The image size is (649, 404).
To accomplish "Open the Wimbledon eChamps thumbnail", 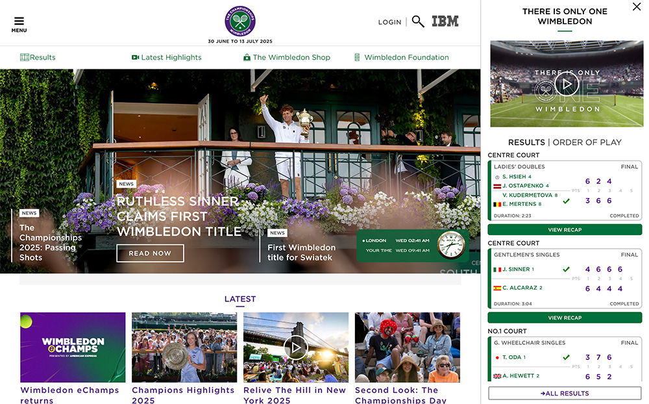I will click(73, 347).
